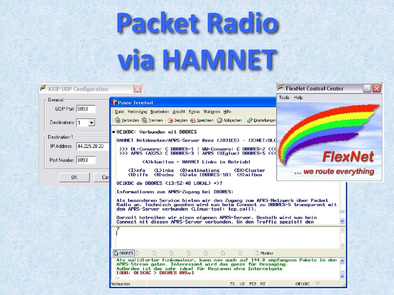Expand the Destinations dropdown in AXIP dialog
394x295 pixels.
[x=92, y=122]
